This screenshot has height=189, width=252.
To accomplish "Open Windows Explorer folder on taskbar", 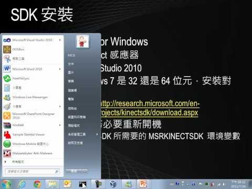I will 52,184.
